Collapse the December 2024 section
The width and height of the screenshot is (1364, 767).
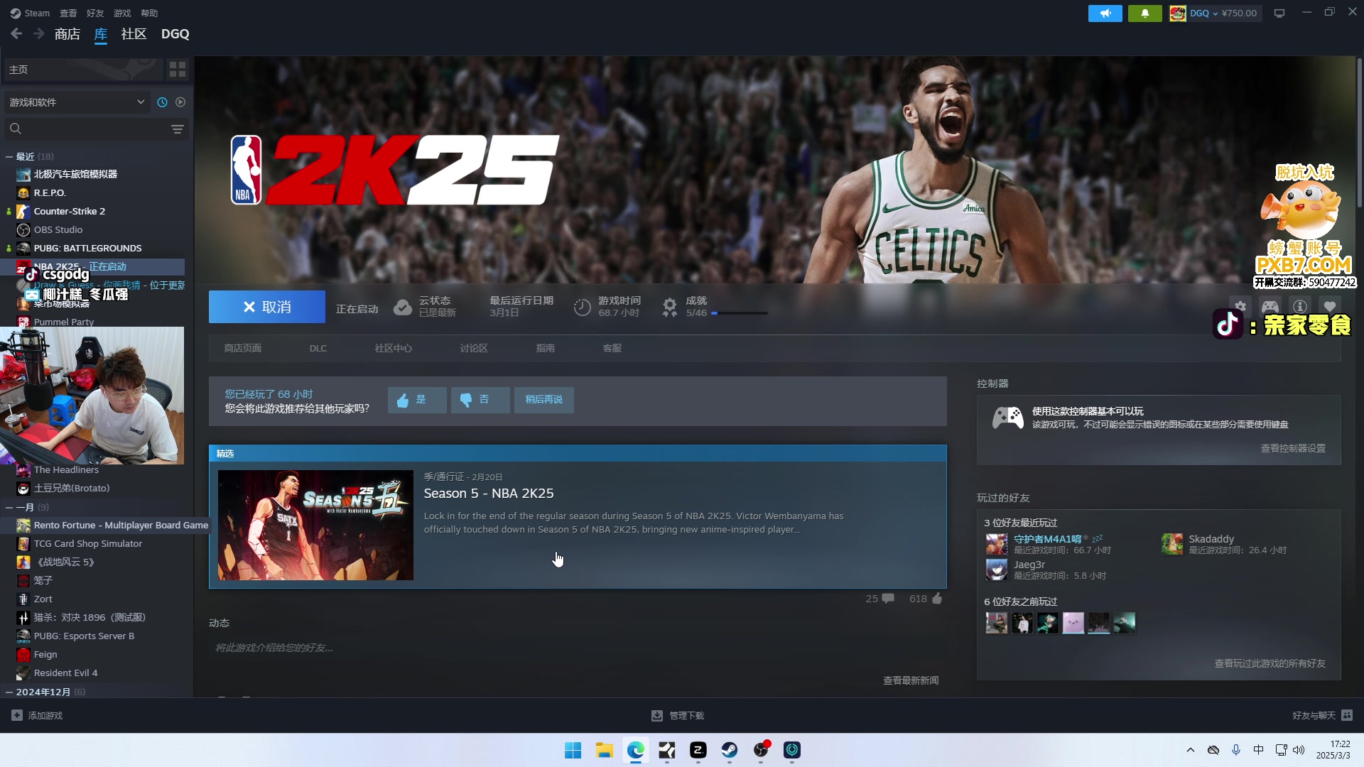pyautogui.click(x=9, y=692)
